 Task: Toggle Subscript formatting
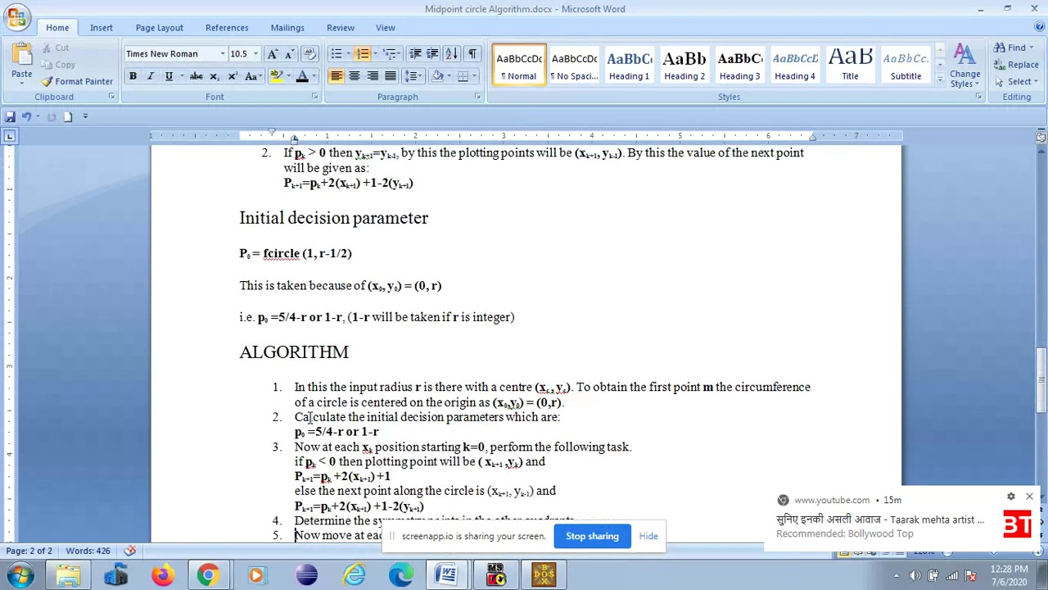pyautogui.click(x=215, y=76)
